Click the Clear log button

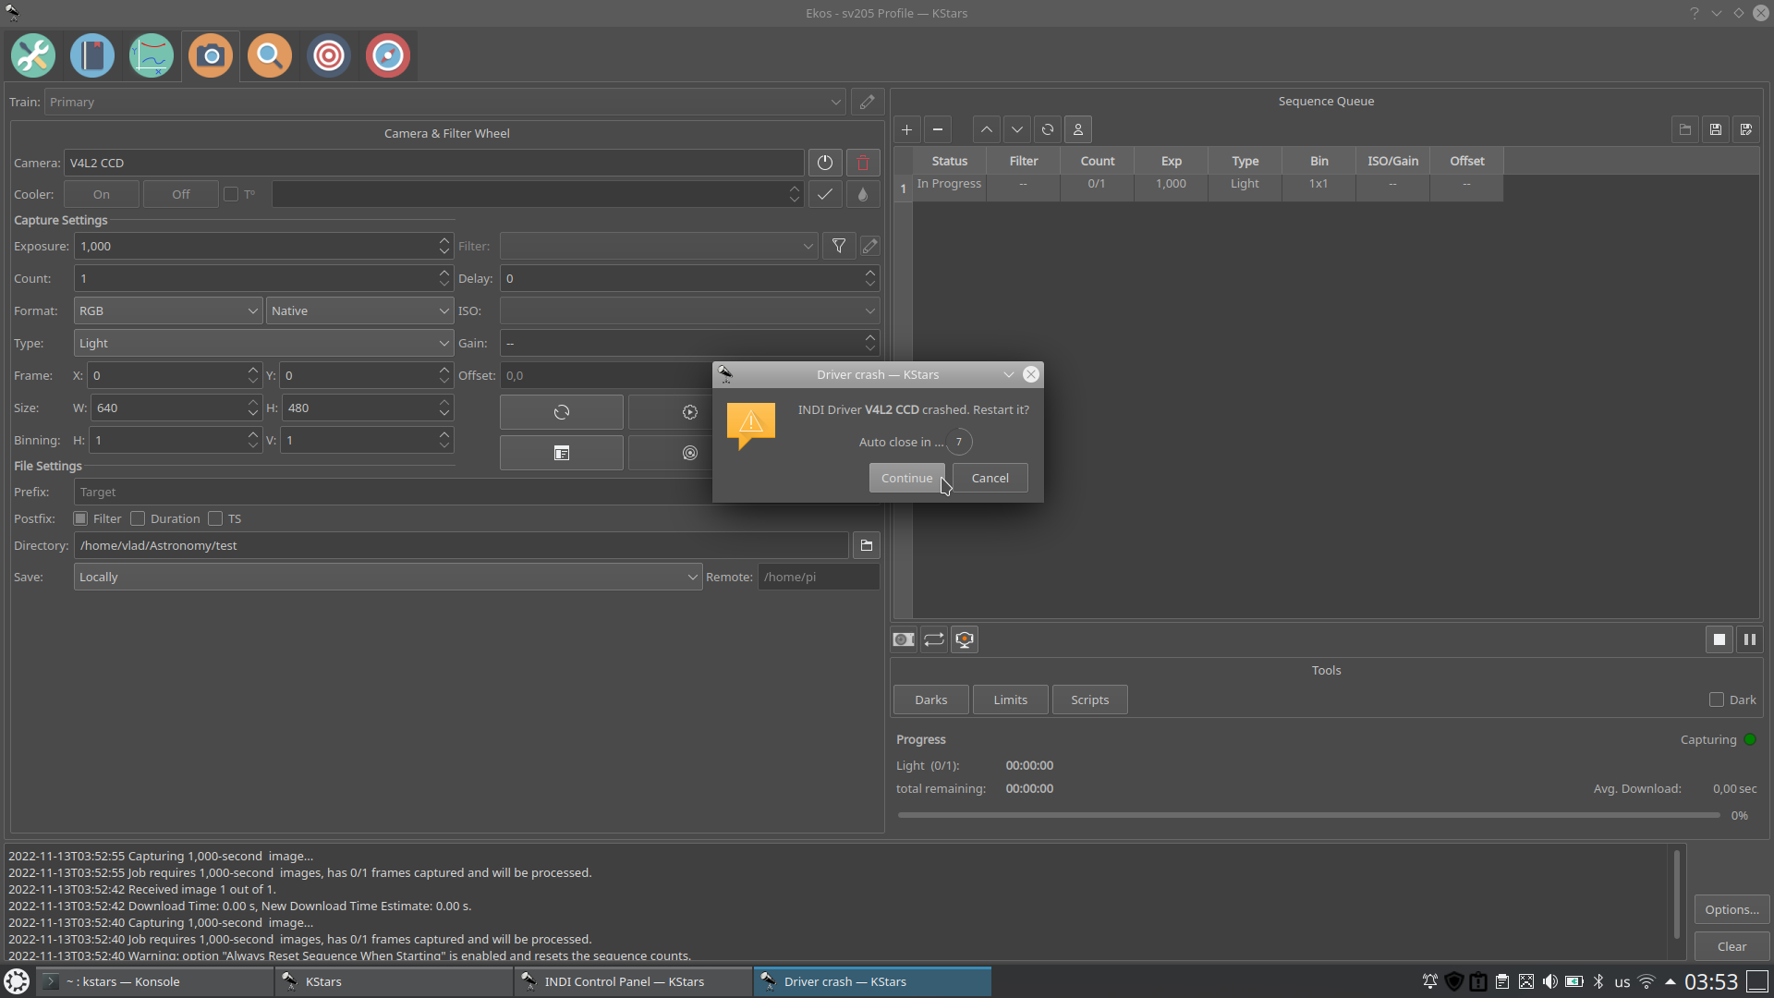tap(1731, 947)
